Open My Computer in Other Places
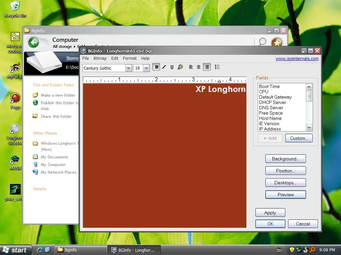 [53, 165]
